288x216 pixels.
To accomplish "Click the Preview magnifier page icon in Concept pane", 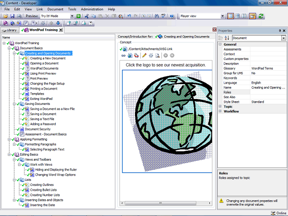I will [157, 55].
